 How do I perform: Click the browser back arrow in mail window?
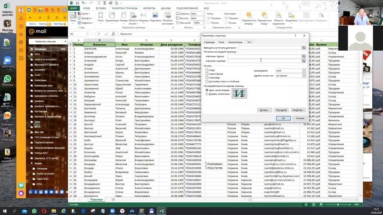(31, 17)
